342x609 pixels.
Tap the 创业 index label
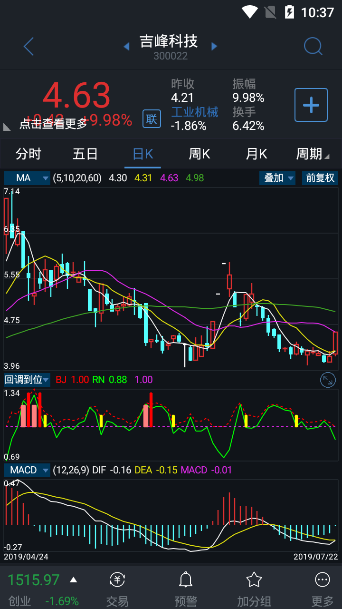click(x=19, y=601)
